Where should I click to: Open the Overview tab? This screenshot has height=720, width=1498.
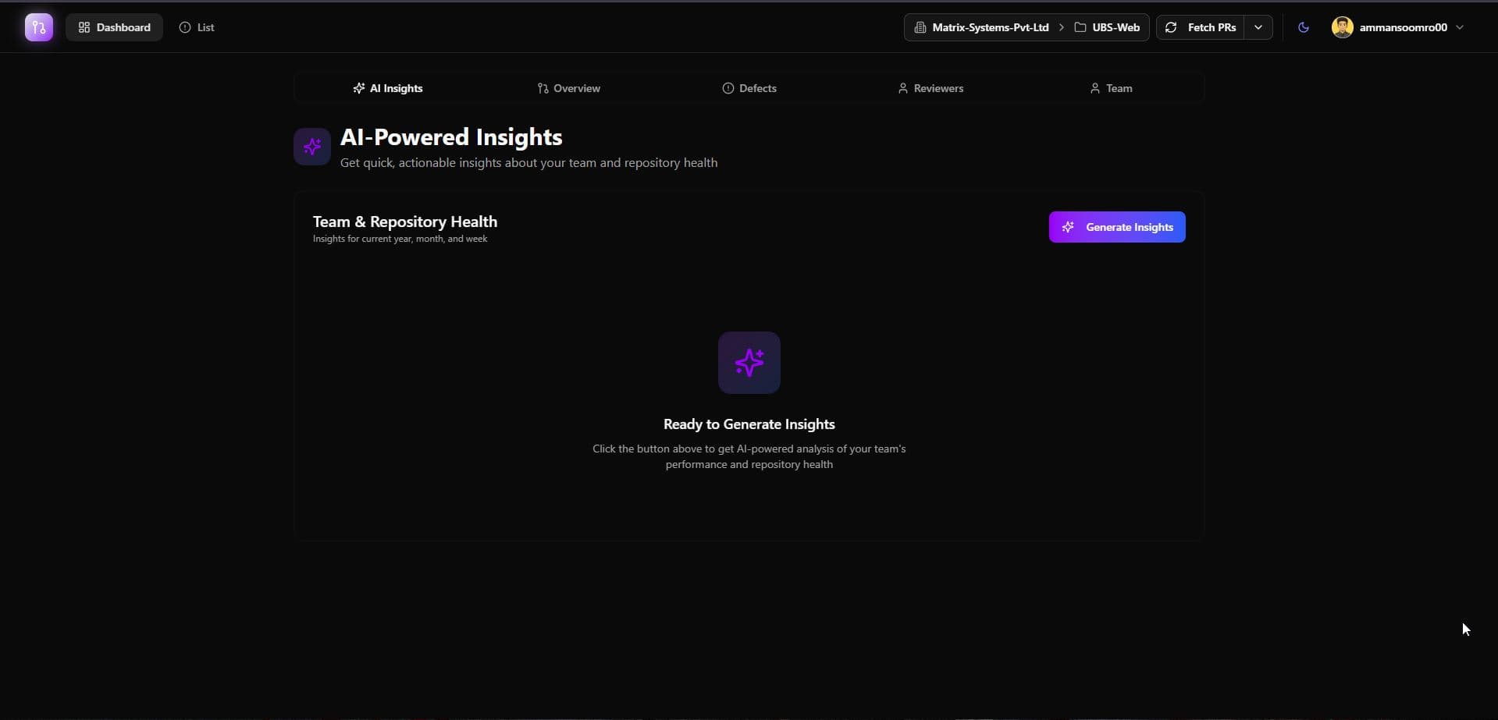coord(568,88)
